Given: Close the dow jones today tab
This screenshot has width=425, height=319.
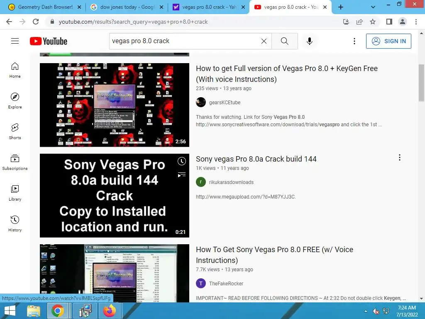Looking at the screenshot, I should (161, 7).
